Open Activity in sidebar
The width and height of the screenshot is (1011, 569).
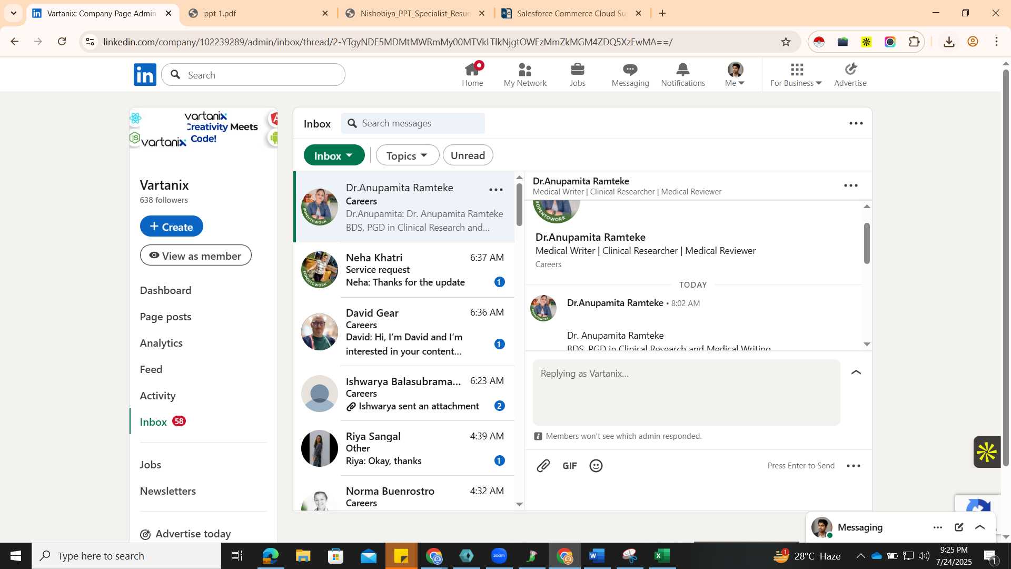pyautogui.click(x=157, y=396)
